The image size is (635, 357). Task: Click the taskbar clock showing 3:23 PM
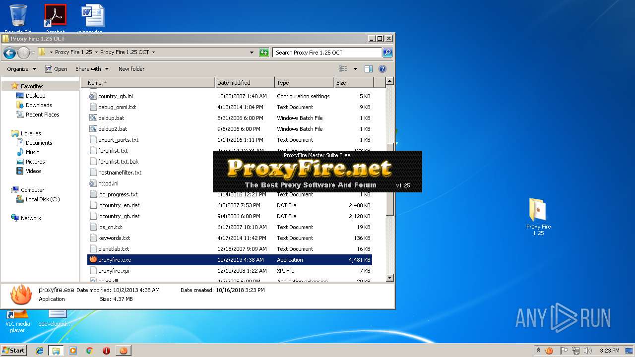click(609, 351)
